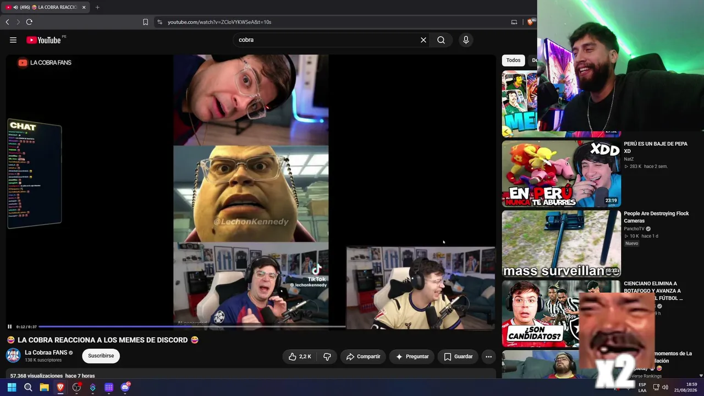Open the volume control in system tray
Viewport: 704px width, 396px height.
click(665, 387)
